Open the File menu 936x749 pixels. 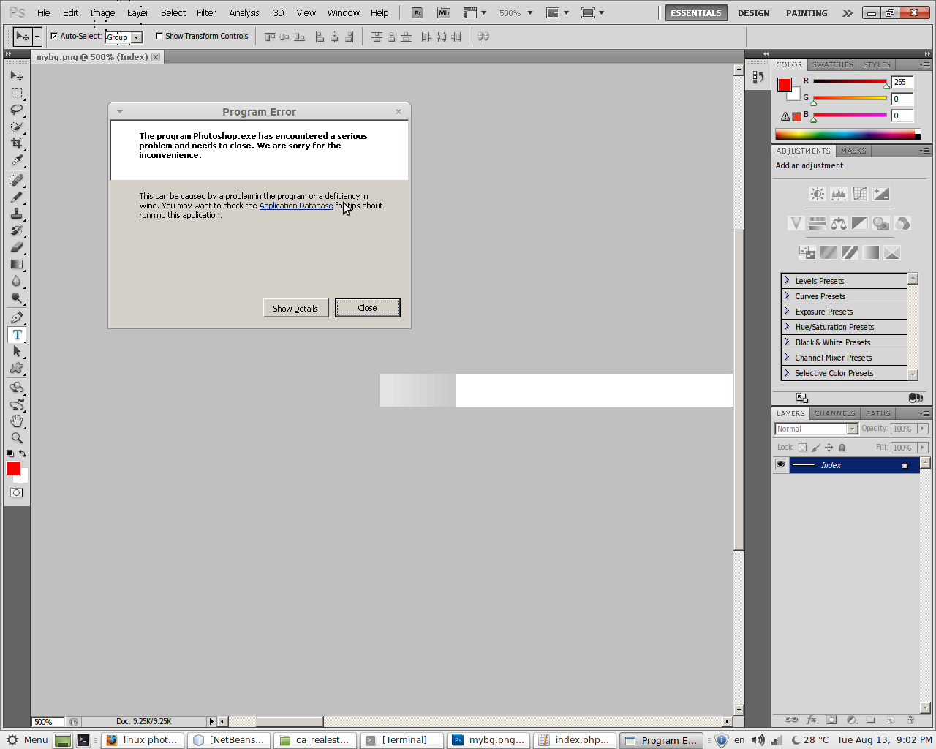click(44, 12)
